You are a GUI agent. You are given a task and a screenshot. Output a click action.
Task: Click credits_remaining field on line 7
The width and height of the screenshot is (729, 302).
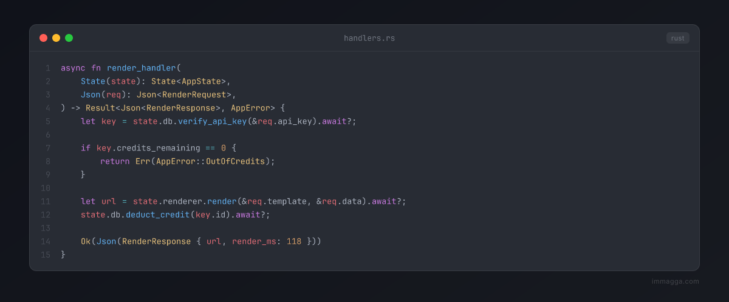point(158,148)
